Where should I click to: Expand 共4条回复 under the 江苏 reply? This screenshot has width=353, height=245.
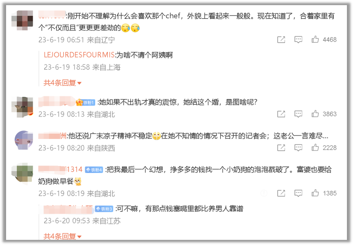click(62, 236)
